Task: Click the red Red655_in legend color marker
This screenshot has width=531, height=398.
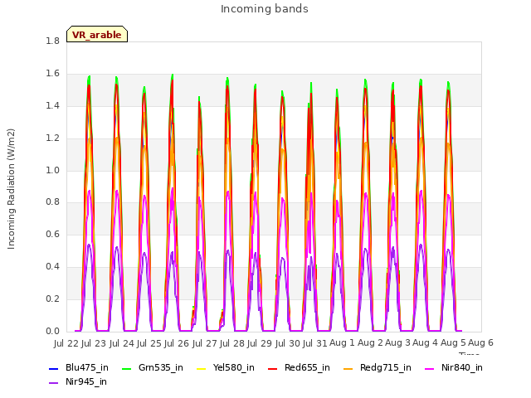Action: 273,368
